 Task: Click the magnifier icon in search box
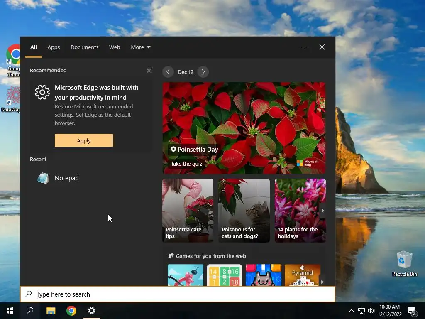[28, 294]
